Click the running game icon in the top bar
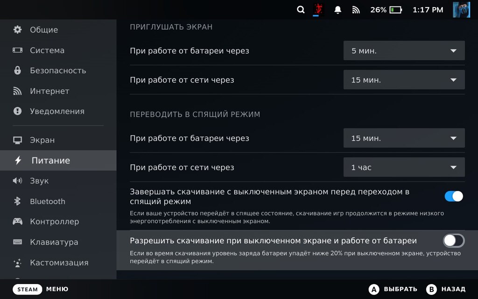 319,10
